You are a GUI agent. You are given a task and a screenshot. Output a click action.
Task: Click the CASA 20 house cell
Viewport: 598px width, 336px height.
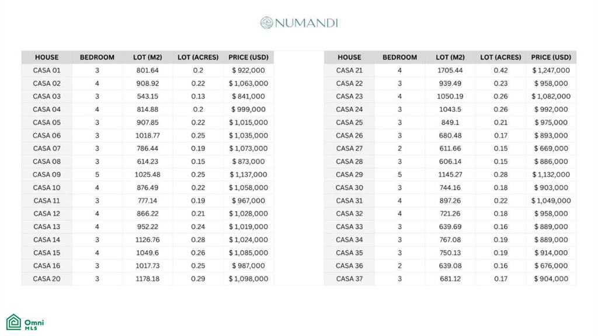(47, 279)
